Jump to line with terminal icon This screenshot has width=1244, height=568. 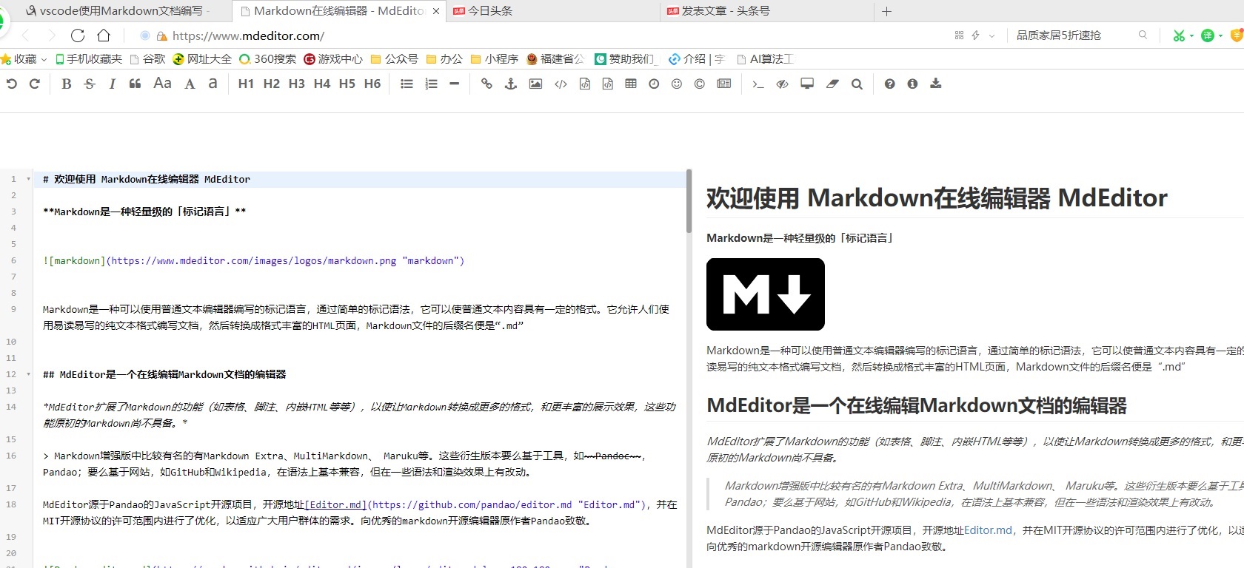coord(758,84)
